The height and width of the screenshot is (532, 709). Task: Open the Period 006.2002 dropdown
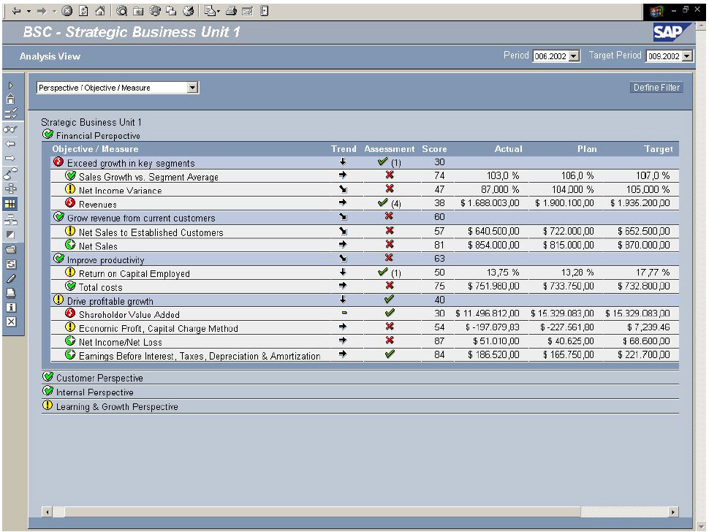(x=557, y=56)
